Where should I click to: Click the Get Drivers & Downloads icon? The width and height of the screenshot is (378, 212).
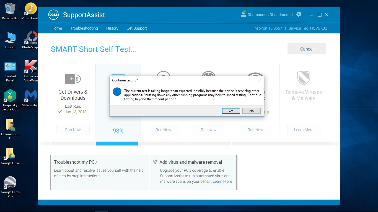tap(73, 79)
